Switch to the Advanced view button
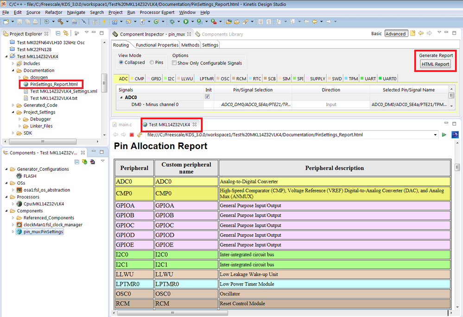The image size is (463, 317). point(395,34)
